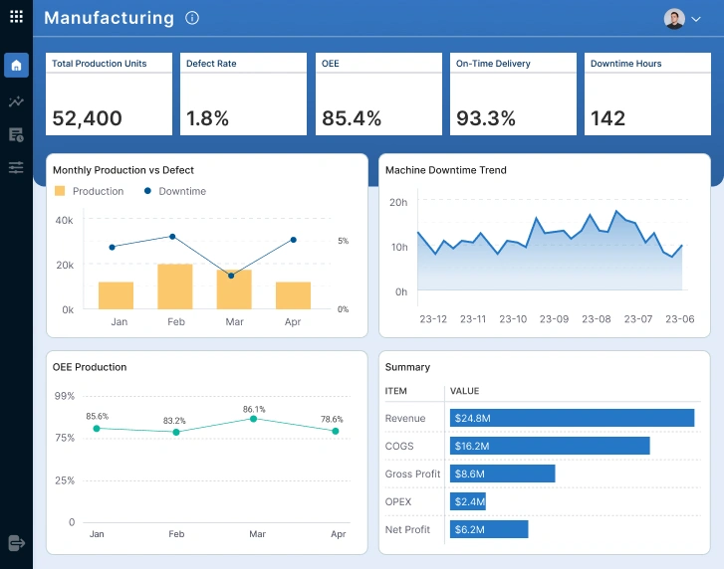Viewport: 724px width, 569px height.
Task: Click the Home icon in sidebar
Action: point(16,66)
